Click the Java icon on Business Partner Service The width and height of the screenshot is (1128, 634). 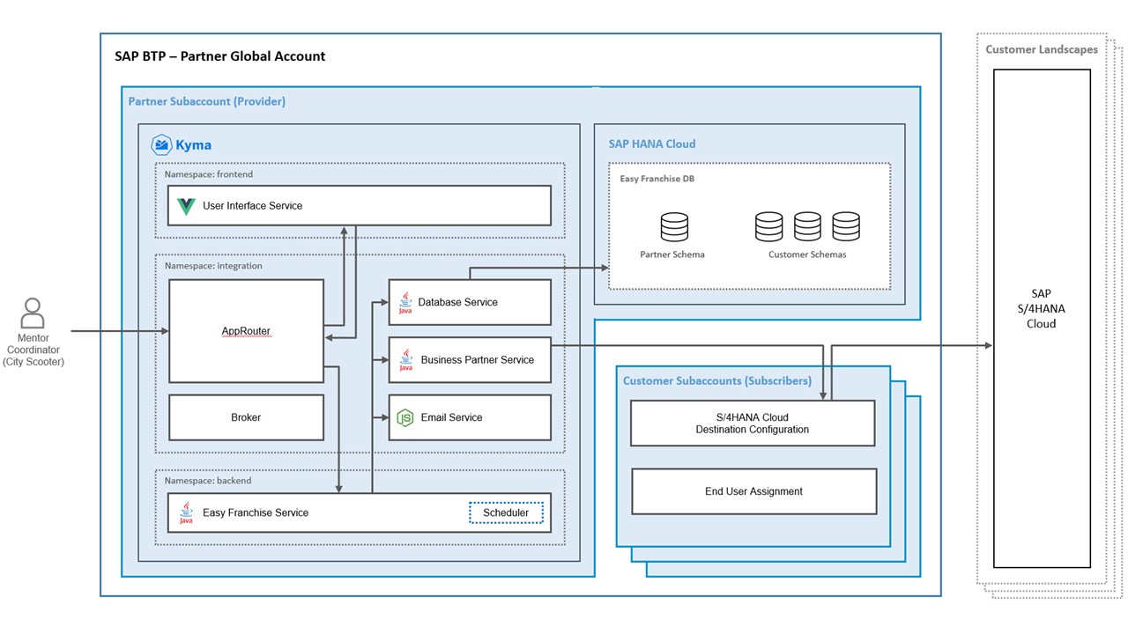tap(405, 359)
